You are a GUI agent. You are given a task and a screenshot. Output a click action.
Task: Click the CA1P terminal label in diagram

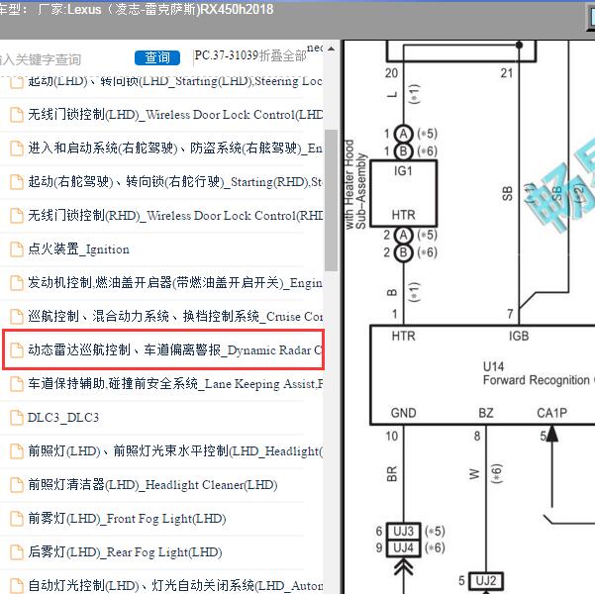[x=551, y=413]
